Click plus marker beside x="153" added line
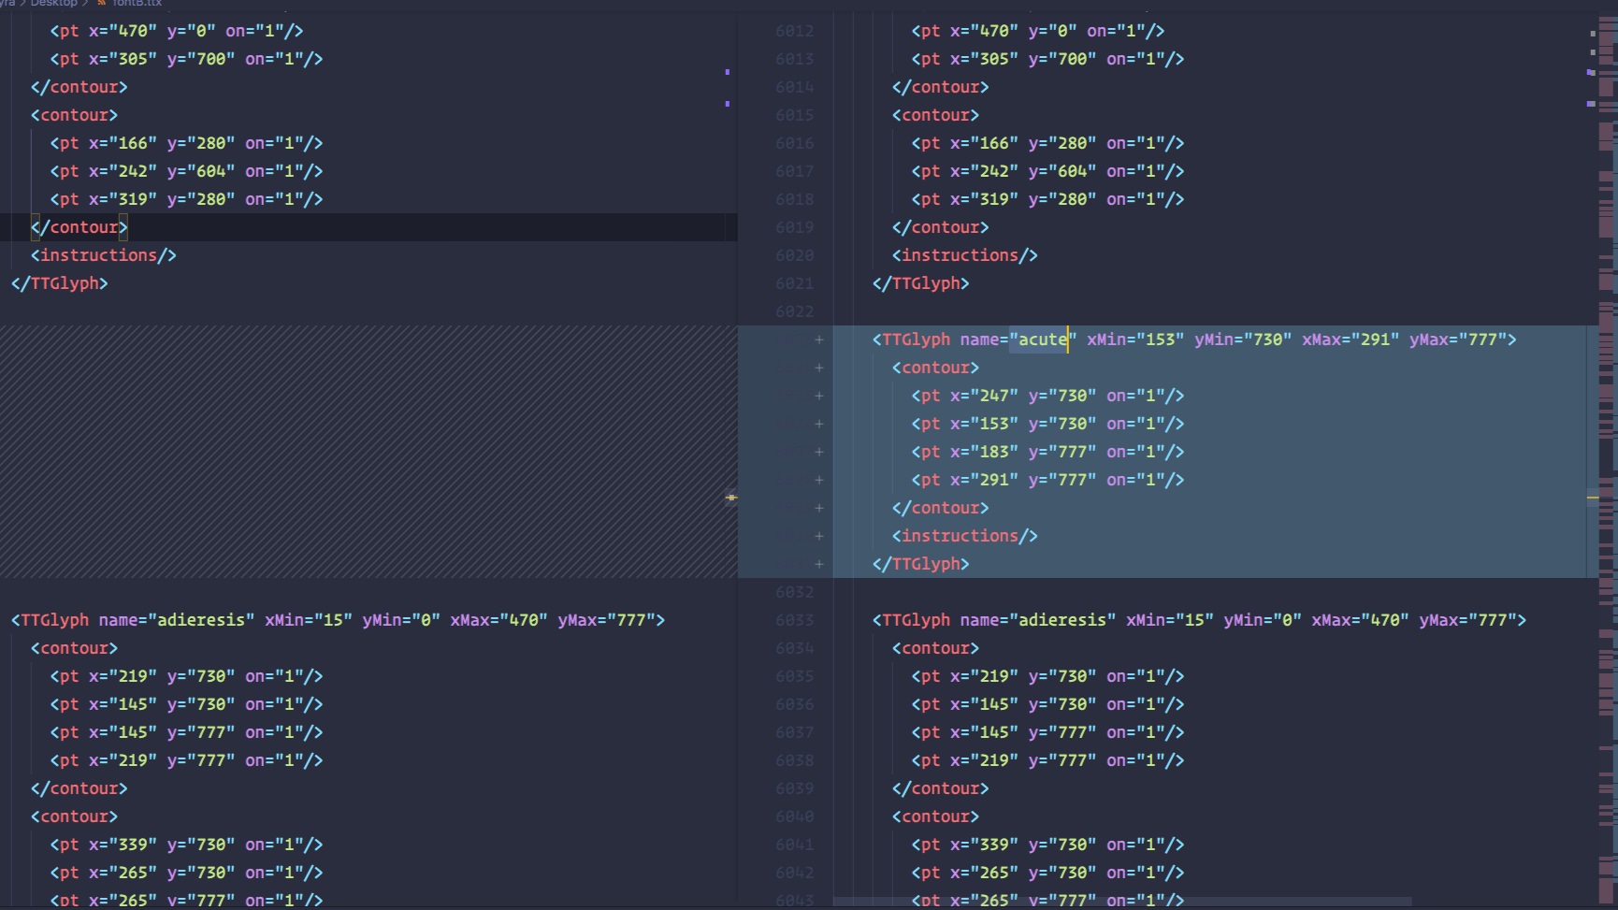Image resolution: width=1618 pixels, height=910 pixels. coord(819,424)
